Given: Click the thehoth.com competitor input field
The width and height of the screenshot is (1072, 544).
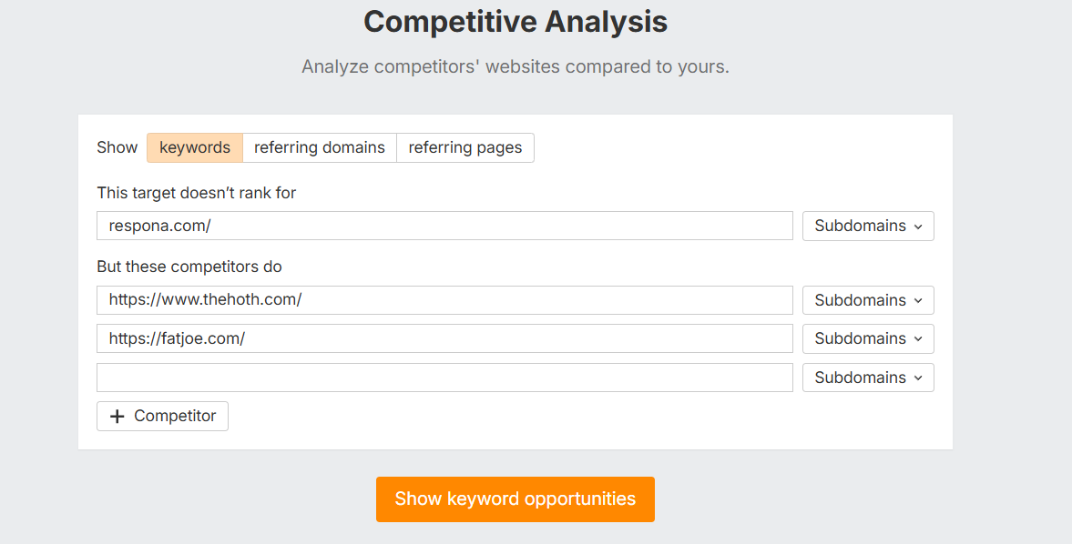Looking at the screenshot, I should click(x=444, y=300).
